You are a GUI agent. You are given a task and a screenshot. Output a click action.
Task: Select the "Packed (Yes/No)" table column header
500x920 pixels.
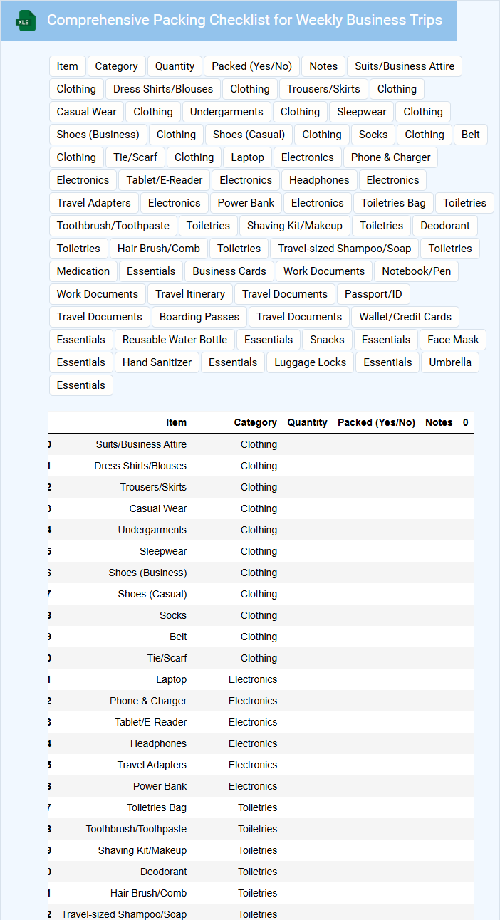point(376,422)
